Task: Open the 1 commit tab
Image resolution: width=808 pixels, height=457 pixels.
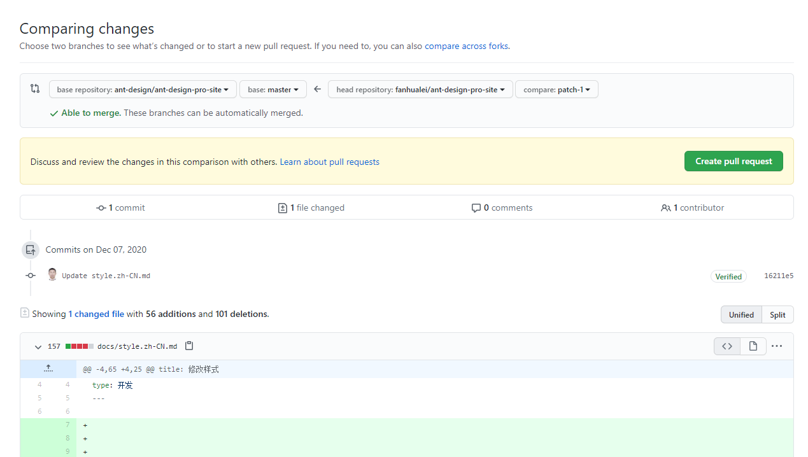Action: click(120, 207)
